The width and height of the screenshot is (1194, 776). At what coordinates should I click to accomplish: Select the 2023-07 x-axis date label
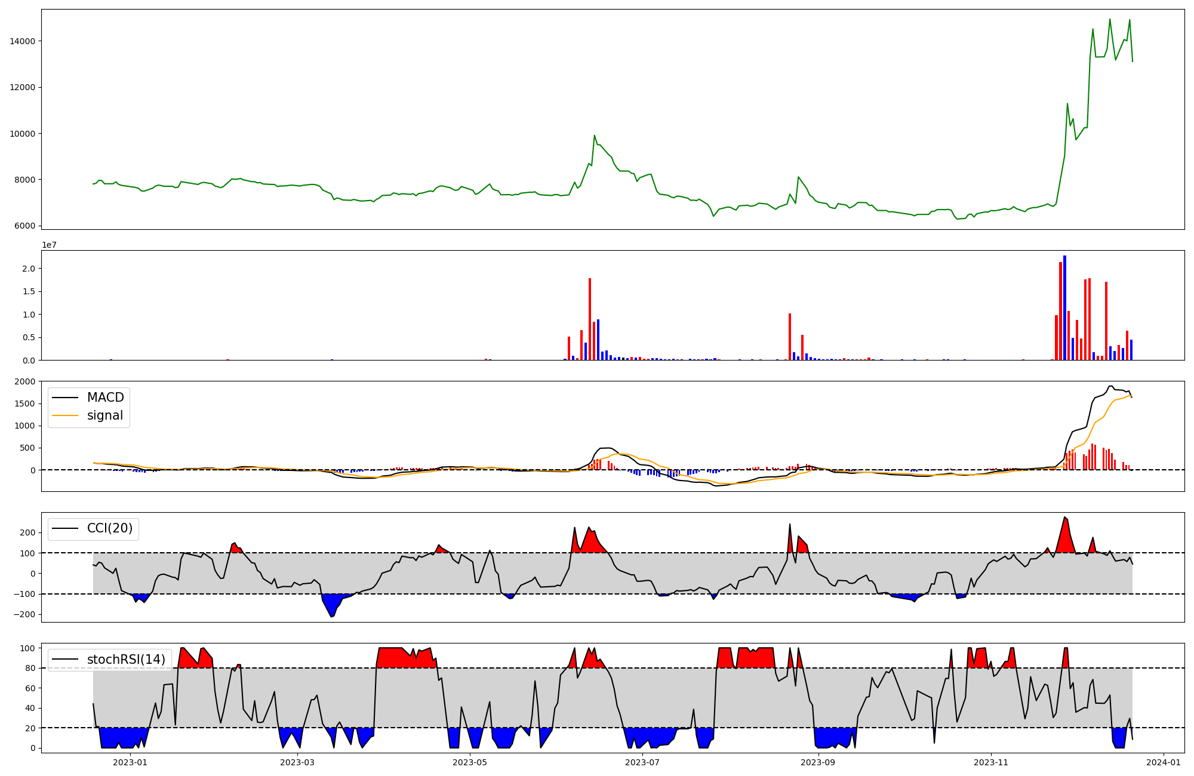[642, 762]
